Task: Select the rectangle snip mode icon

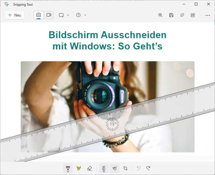Action: 61,15
